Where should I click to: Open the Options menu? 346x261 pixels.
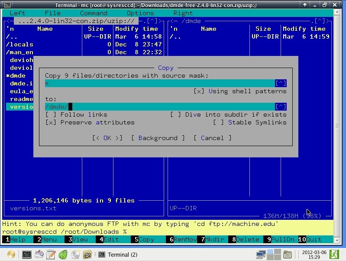(x=140, y=13)
